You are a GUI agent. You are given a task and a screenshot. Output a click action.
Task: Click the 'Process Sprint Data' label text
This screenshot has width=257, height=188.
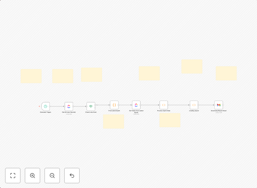(x=164, y=111)
